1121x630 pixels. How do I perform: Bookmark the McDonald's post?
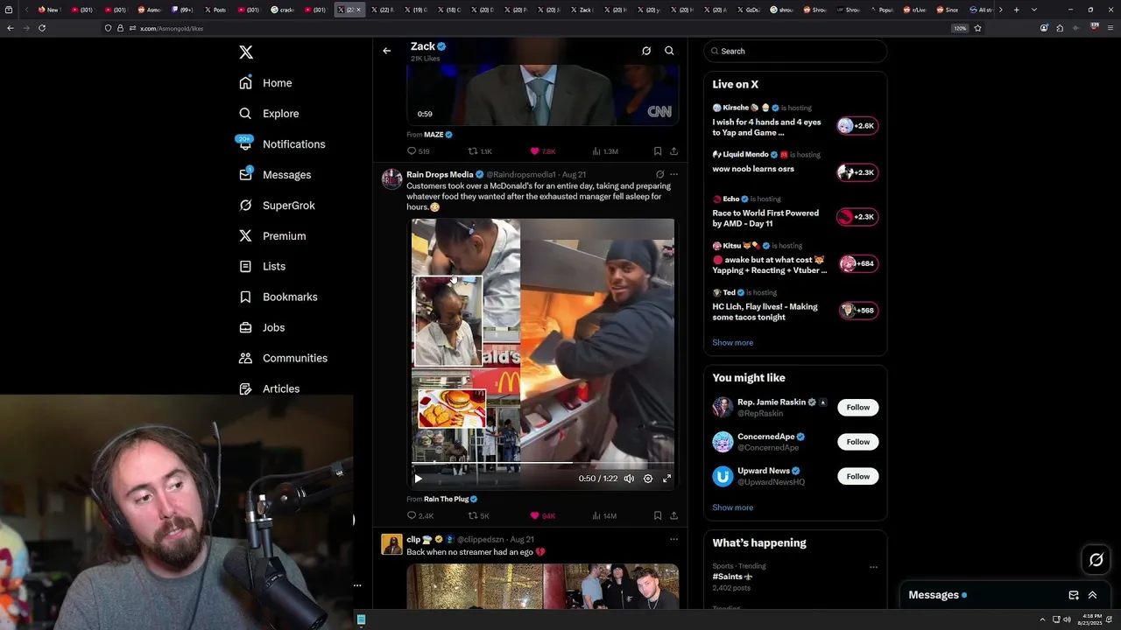[658, 516]
